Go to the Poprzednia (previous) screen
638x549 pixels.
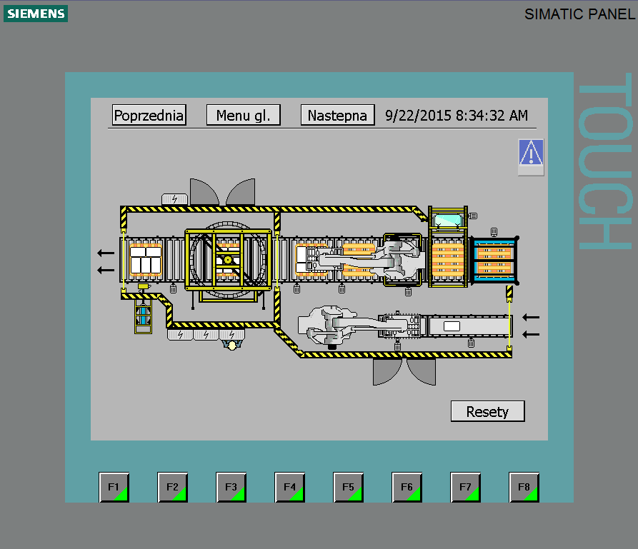point(149,115)
